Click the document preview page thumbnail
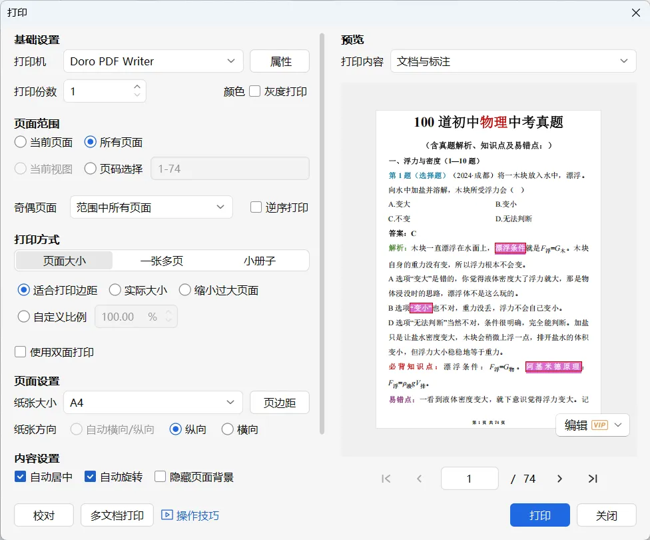650x540 pixels. pos(488,269)
